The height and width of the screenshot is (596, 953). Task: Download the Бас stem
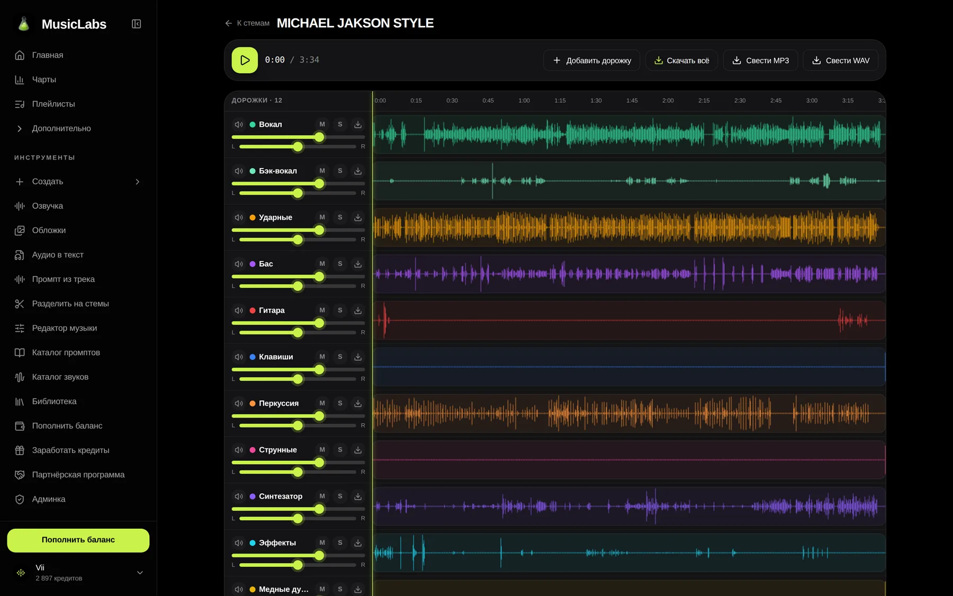click(358, 264)
